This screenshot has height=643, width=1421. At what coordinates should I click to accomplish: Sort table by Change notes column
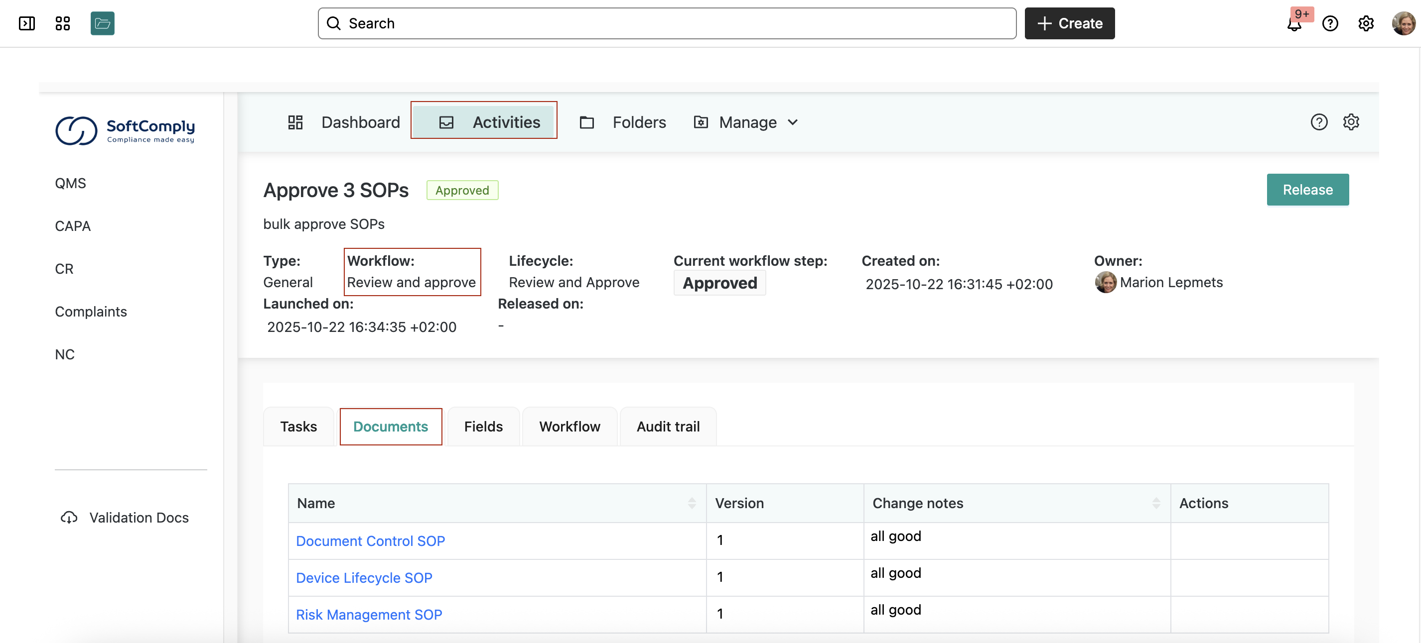[x=1156, y=503]
